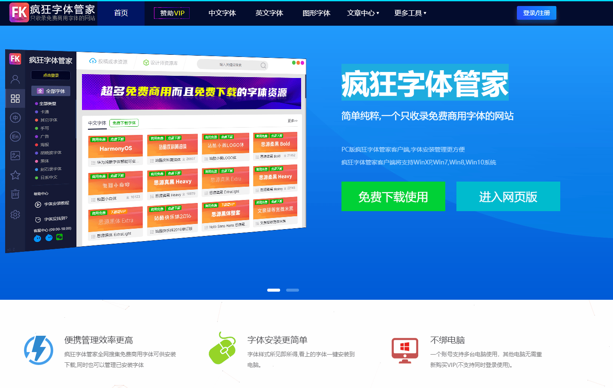
Task: Go to the 英文字体 page
Action: click(269, 13)
